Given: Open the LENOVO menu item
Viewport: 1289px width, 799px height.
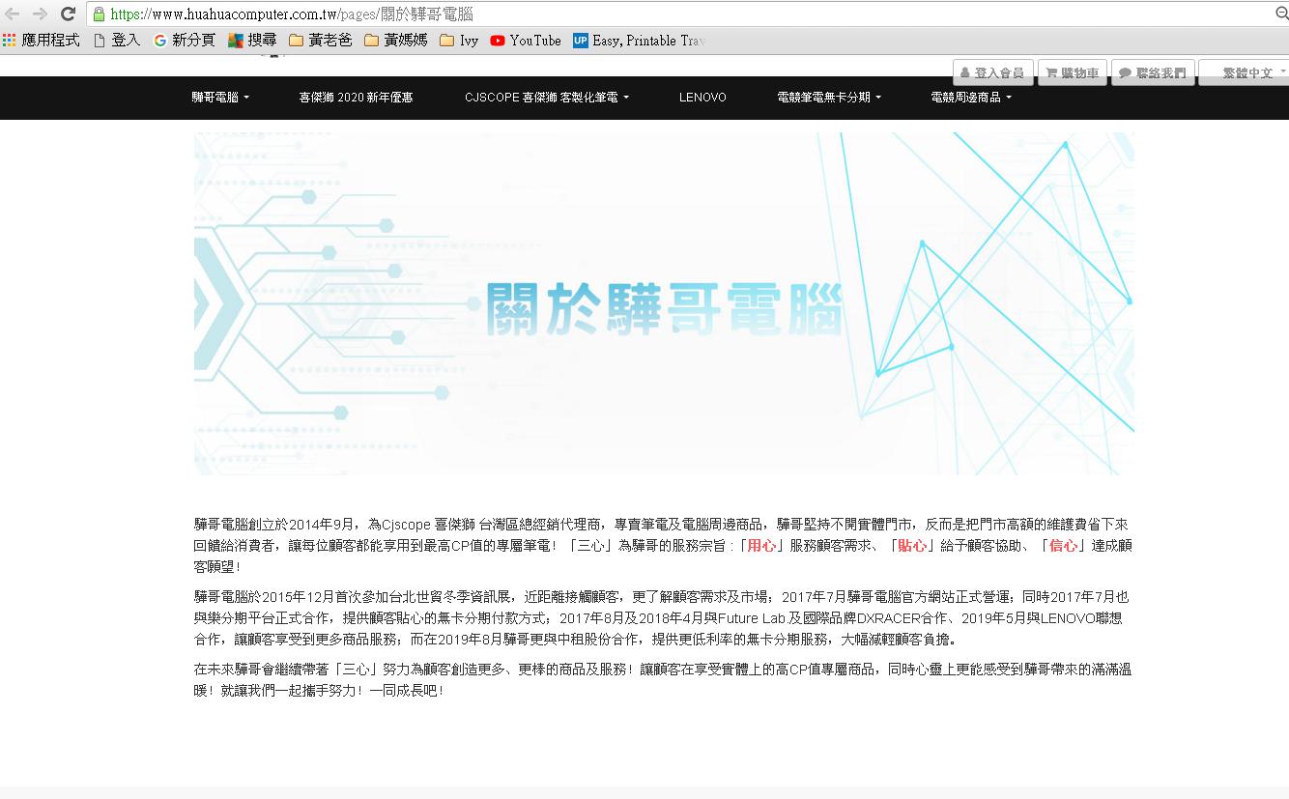Looking at the screenshot, I should 702,98.
